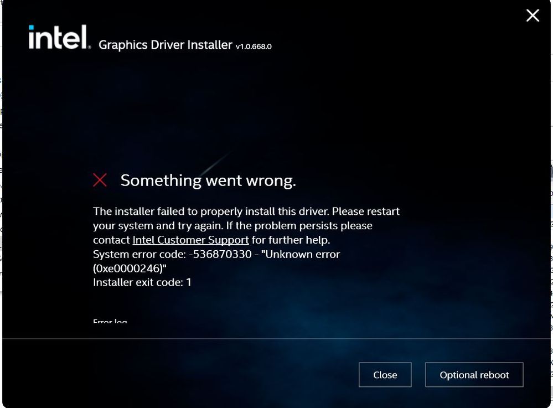Select the Optional reboot button
This screenshot has width=553, height=408.
tap(474, 374)
